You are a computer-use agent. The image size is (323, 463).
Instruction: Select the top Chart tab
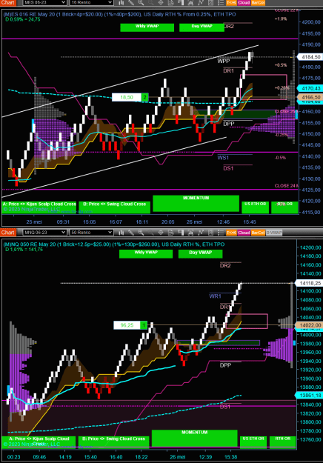pyautogui.click(x=8, y=3)
